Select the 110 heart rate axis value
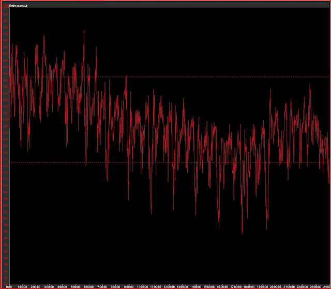Image resolution: width=331 pixels, height=289 pixels. pyautogui.click(x=6, y=185)
